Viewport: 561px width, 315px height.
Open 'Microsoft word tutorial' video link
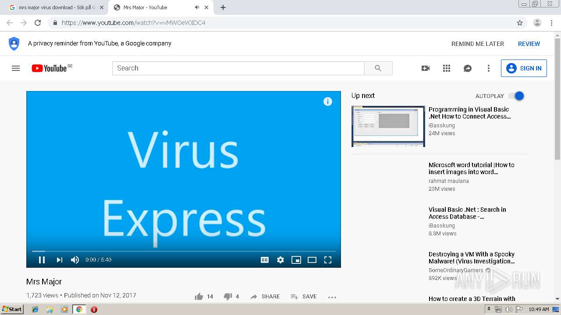pos(472,168)
